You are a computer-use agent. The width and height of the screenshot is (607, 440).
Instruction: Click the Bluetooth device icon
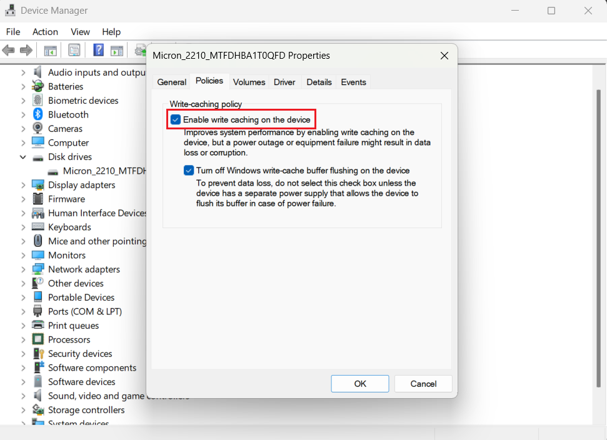click(38, 114)
